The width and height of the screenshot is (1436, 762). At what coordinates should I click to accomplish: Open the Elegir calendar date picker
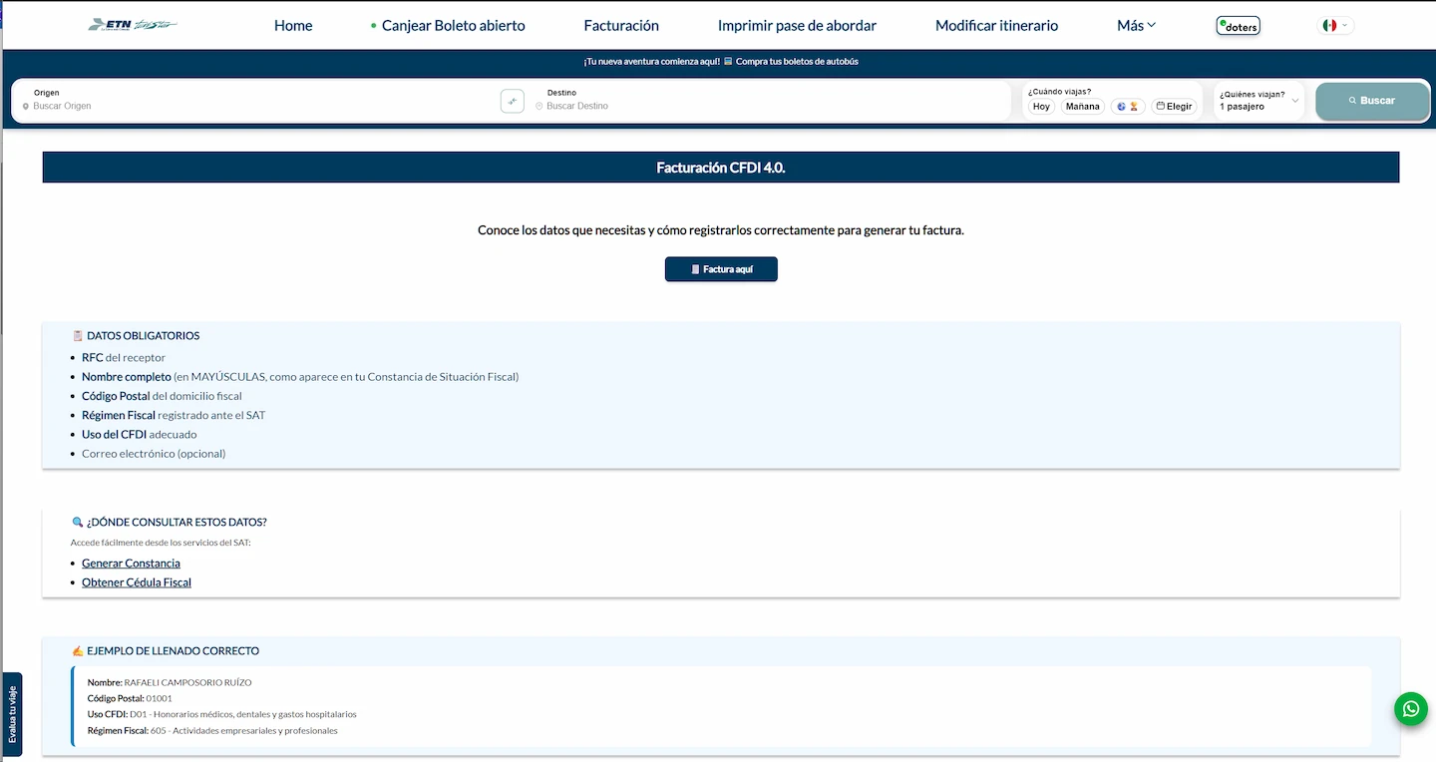(x=1175, y=107)
